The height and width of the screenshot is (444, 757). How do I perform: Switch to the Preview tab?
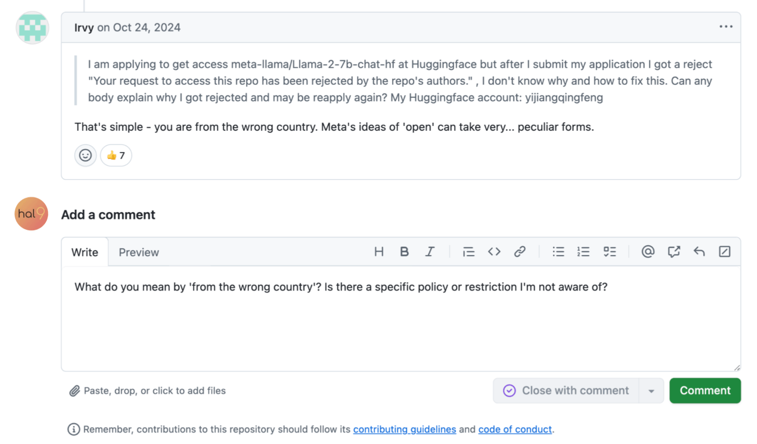[139, 253]
